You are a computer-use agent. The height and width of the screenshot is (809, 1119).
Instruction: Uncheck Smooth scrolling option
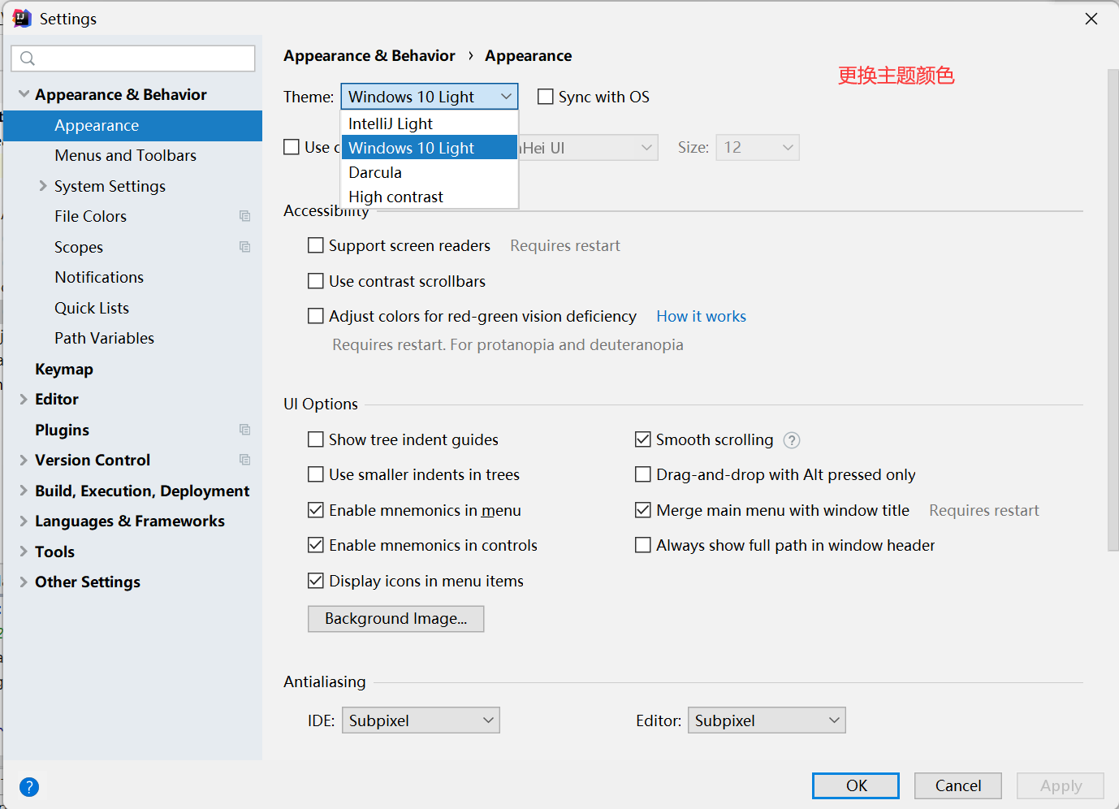click(643, 439)
